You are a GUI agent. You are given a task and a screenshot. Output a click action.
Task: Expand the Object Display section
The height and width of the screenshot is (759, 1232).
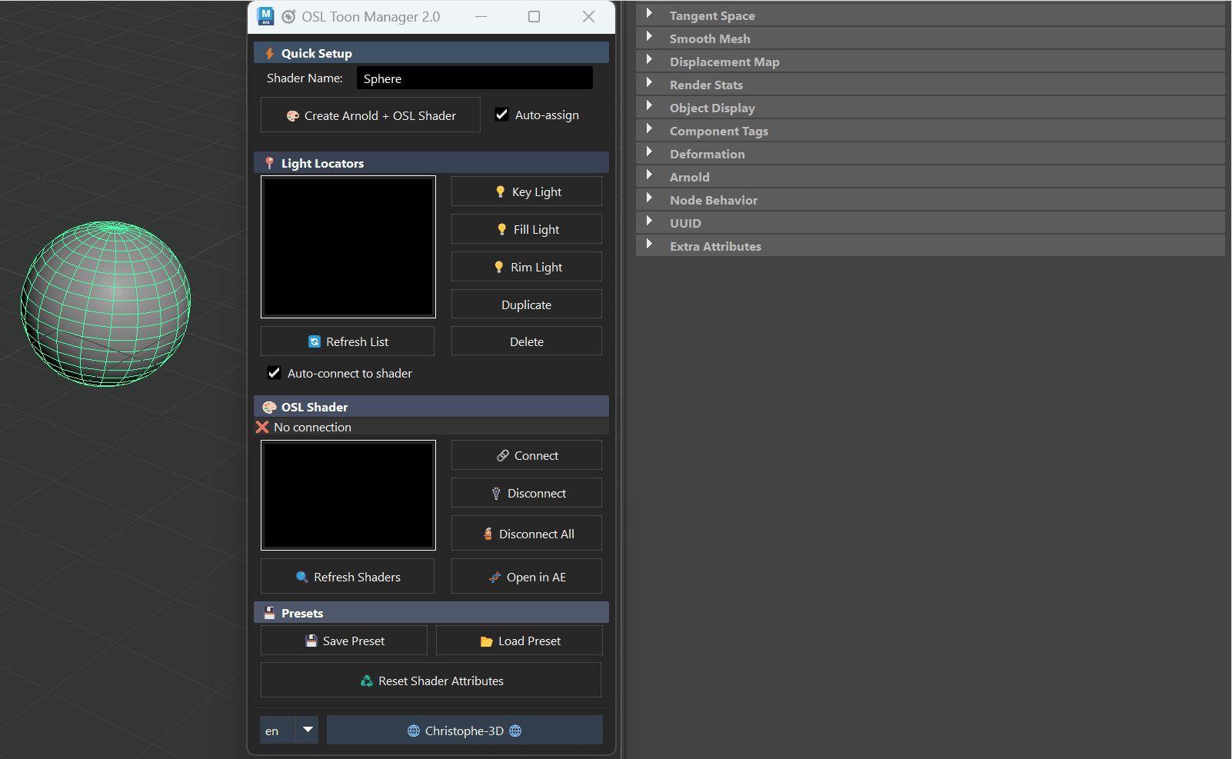(649, 106)
